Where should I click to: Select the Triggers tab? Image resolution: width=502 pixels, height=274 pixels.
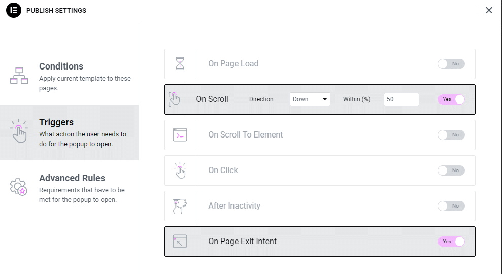(x=70, y=132)
